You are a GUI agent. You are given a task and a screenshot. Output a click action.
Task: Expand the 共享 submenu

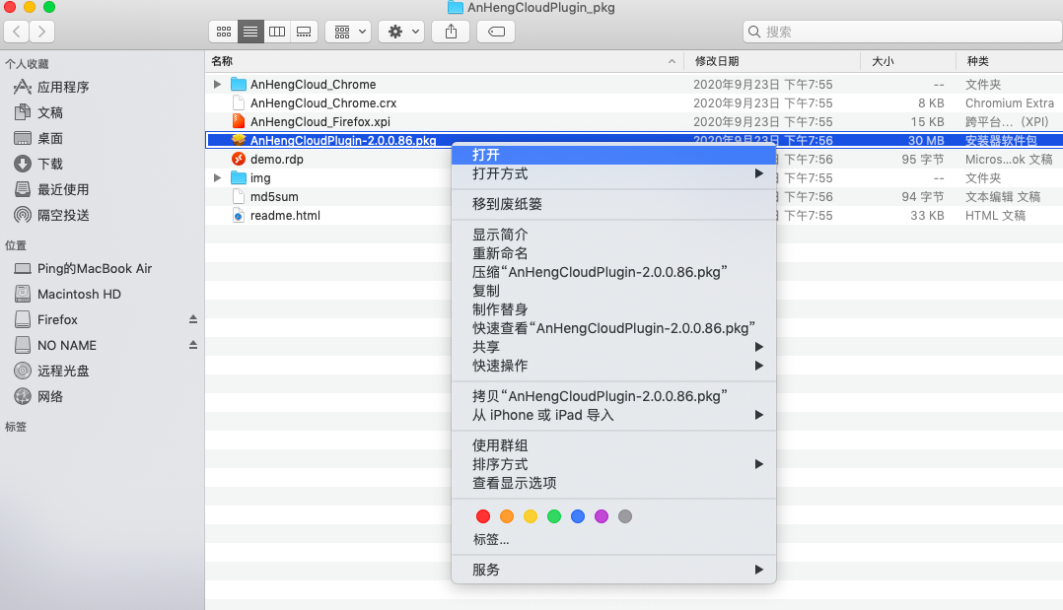613,347
